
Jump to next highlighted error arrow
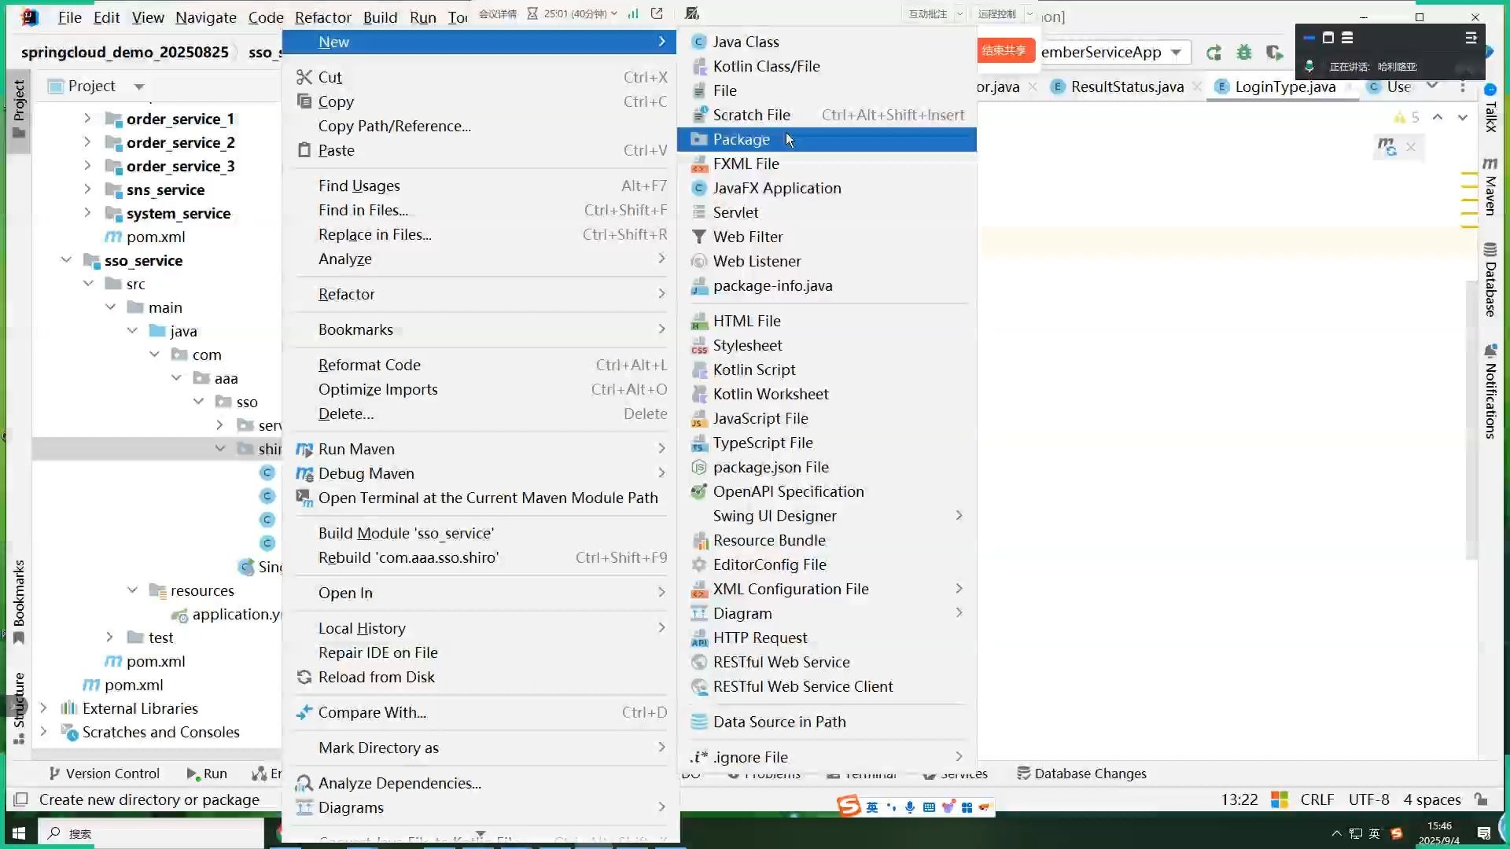[1462, 117]
